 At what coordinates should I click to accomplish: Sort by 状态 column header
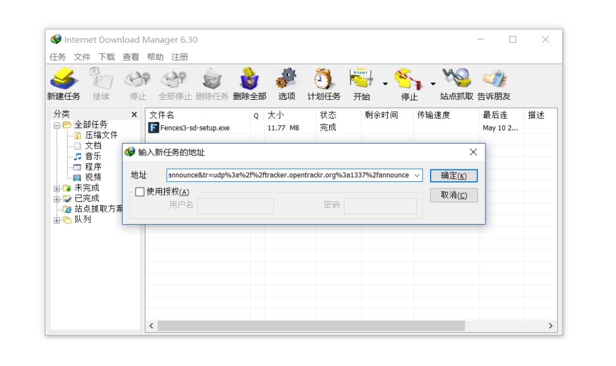tap(339, 115)
